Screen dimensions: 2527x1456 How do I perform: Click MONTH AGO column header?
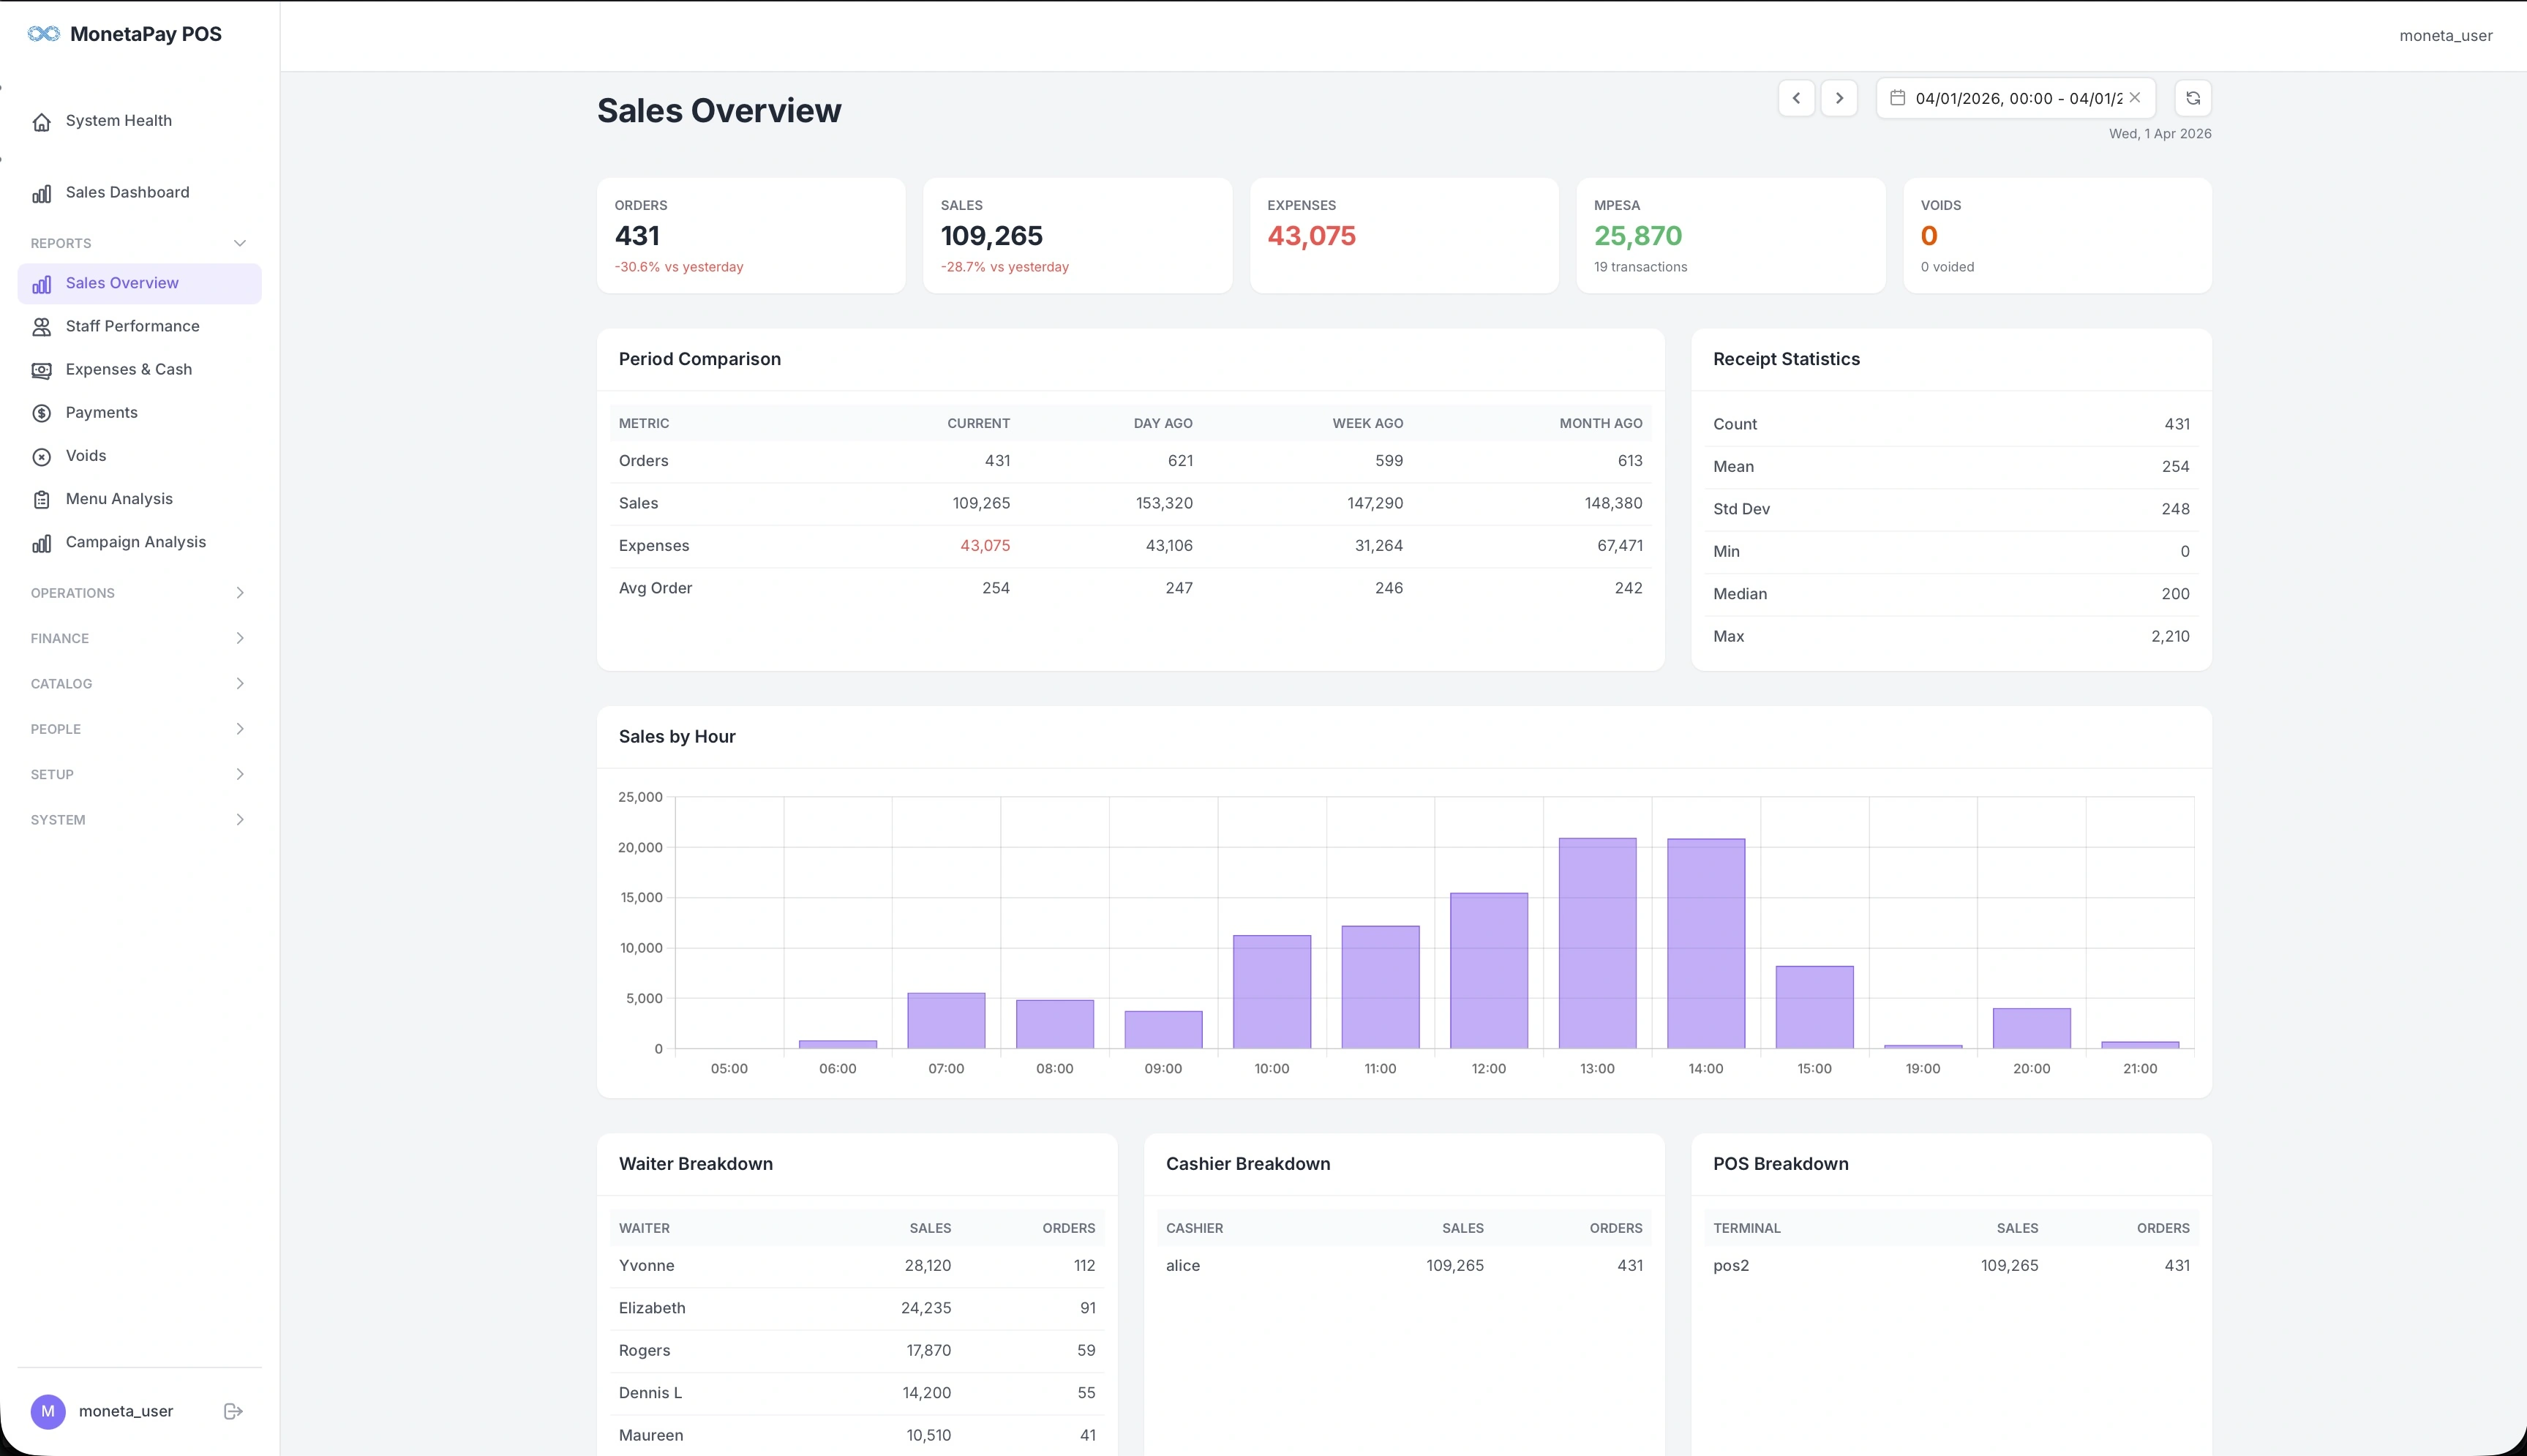click(x=1600, y=423)
